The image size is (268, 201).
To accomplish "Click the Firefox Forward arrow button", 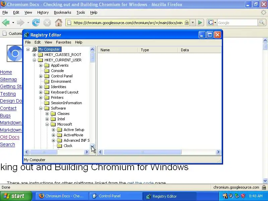I will click(20, 22).
